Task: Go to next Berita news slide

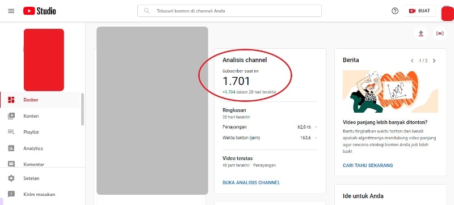Action: pos(434,61)
